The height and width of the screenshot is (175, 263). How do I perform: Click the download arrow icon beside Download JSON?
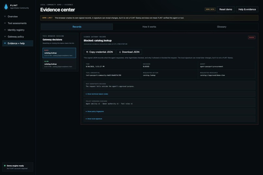click(x=120, y=52)
